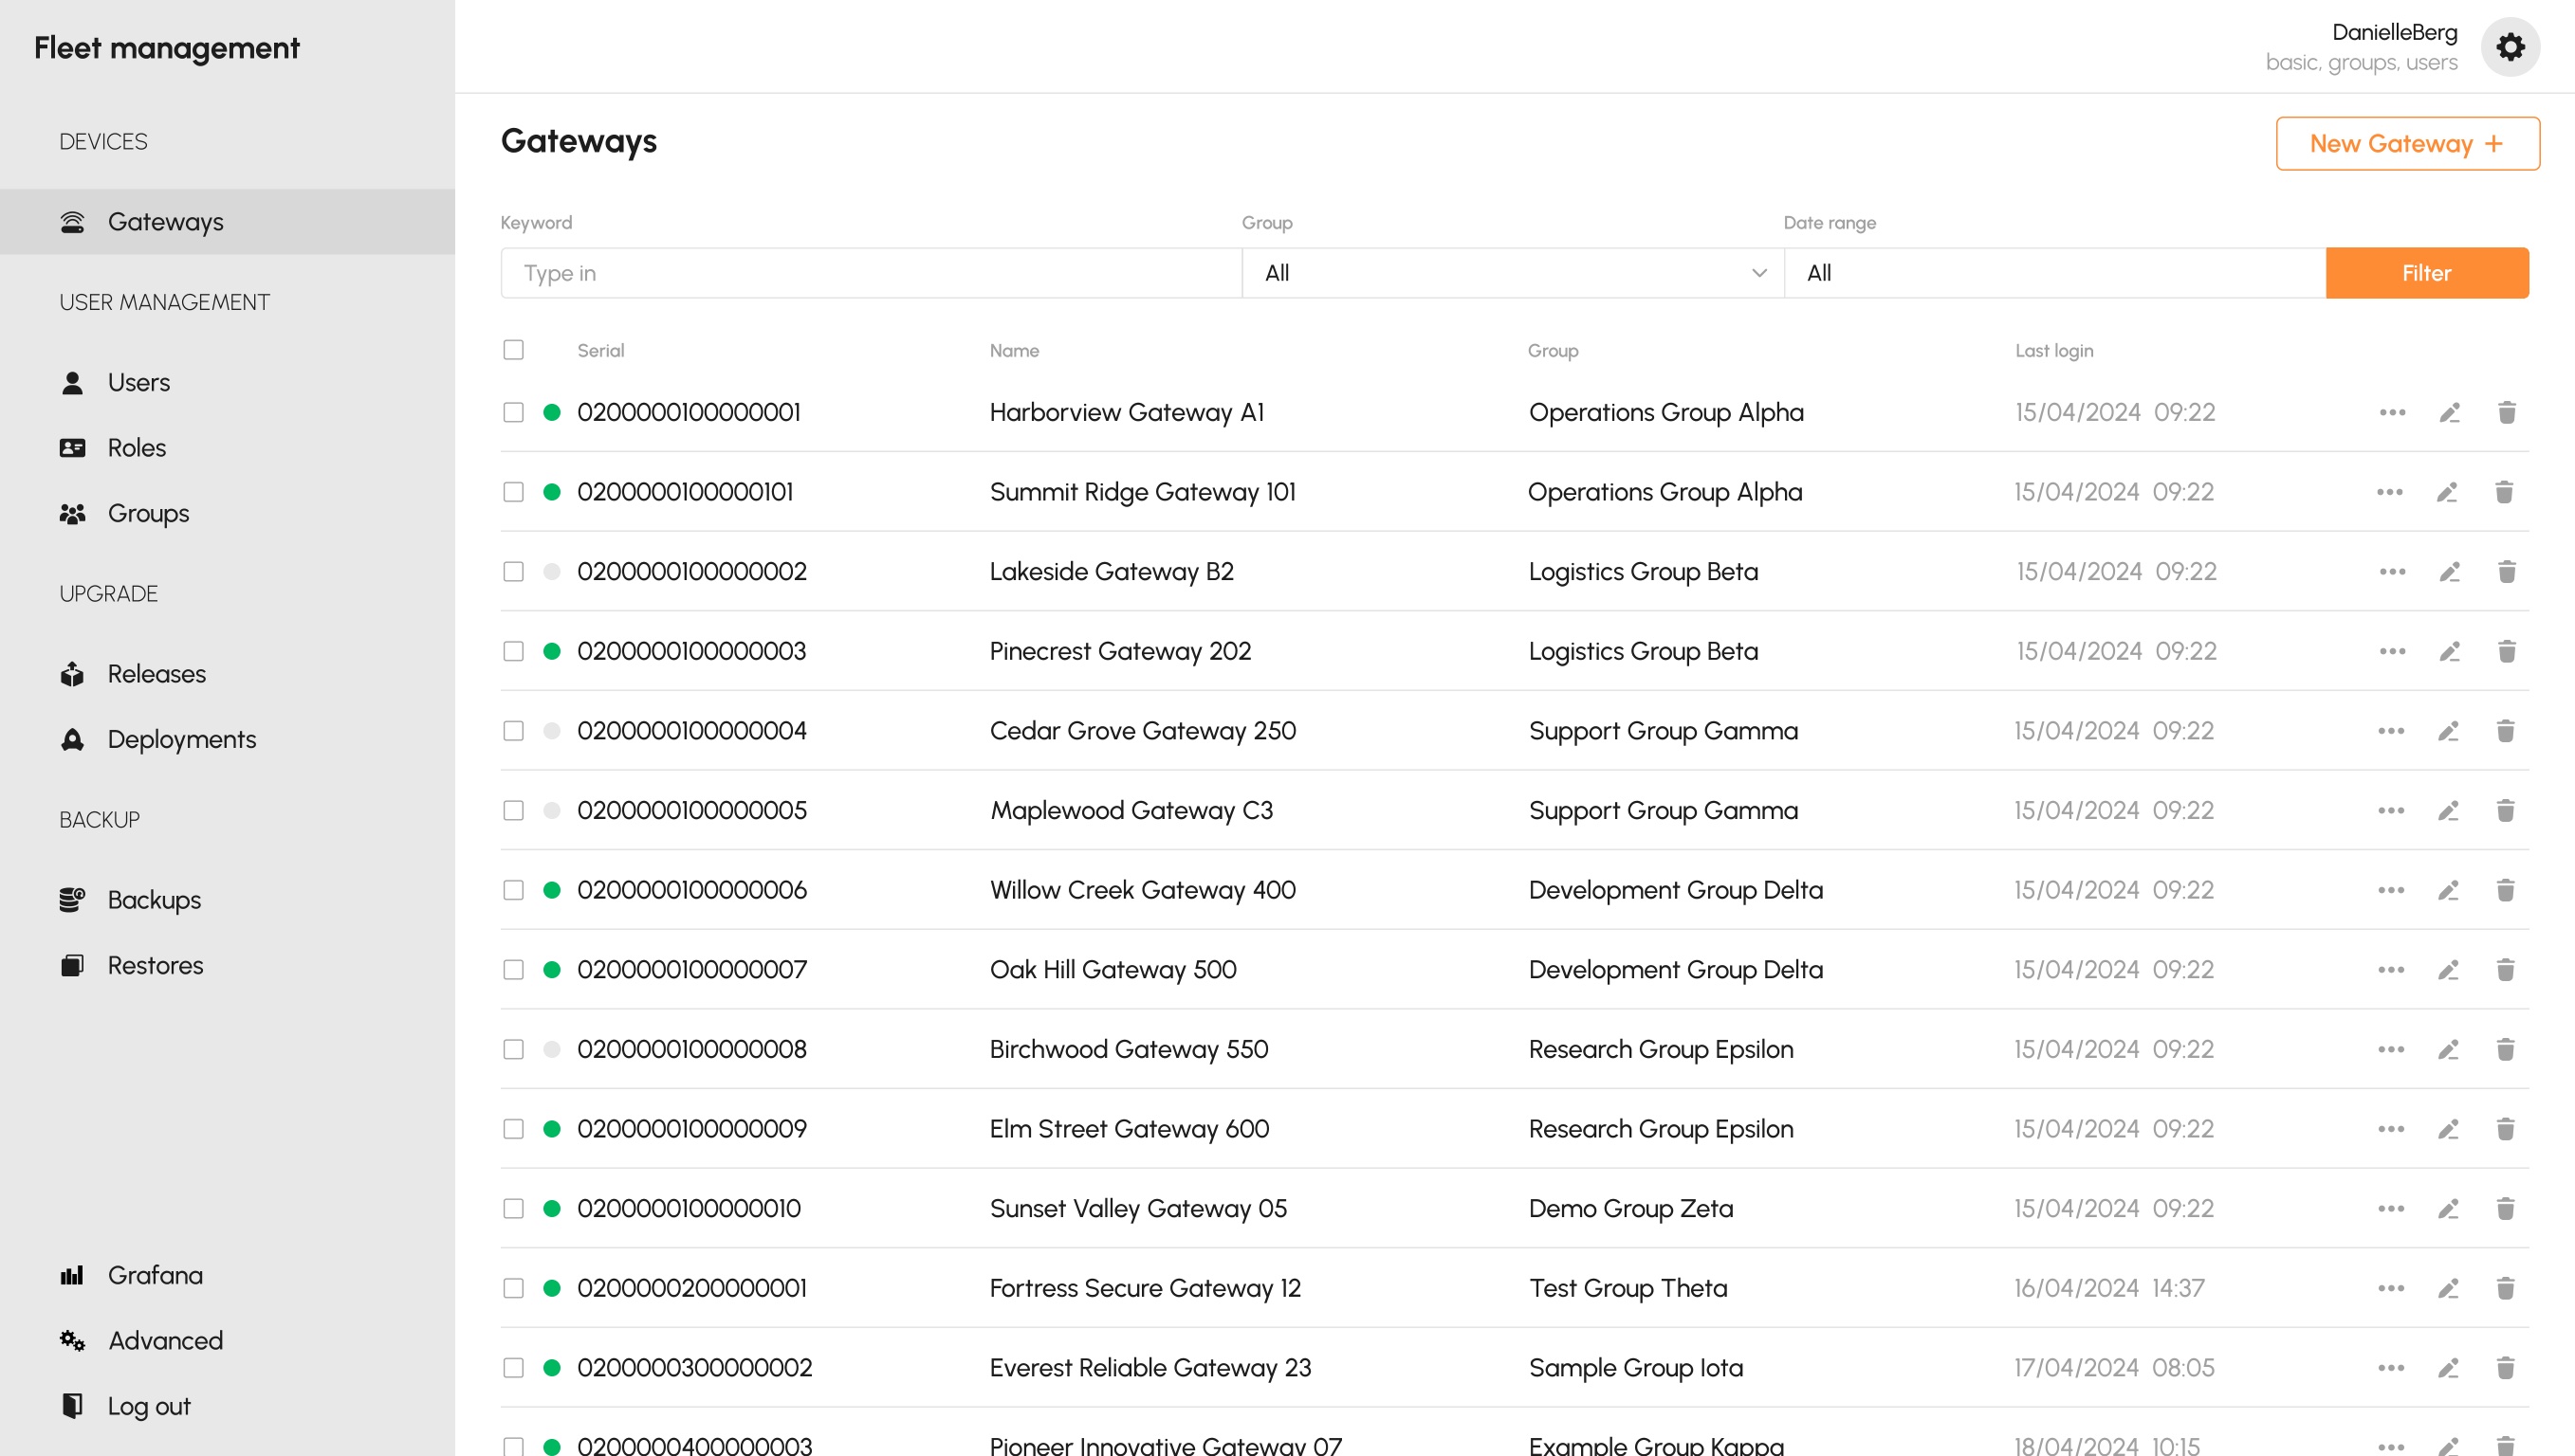2575x1456 pixels.
Task: Click the Name column header
Action: click(1015, 351)
